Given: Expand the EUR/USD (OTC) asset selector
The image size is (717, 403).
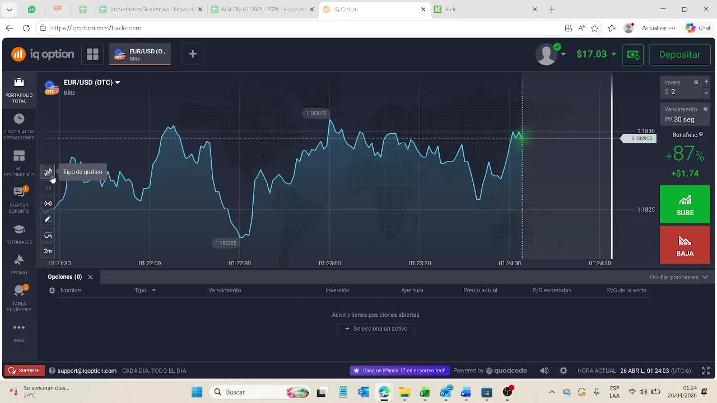Looking at the screenshot, I should click(92, 82).
